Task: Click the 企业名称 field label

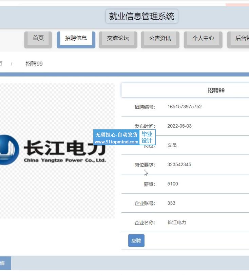Action: point(145,223)
